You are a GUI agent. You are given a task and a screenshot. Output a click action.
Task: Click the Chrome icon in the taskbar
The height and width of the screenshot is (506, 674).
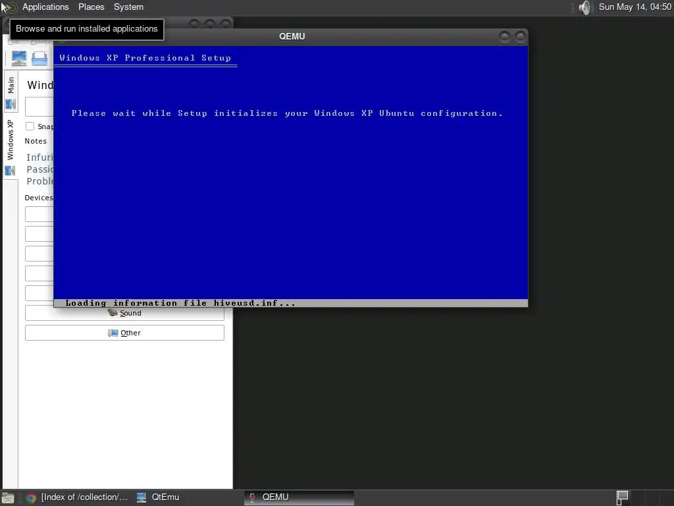click(x=31, y=498)
